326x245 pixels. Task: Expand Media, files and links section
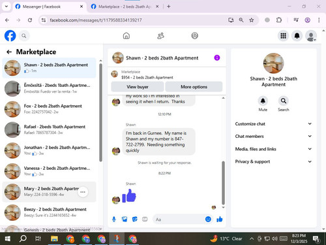[x=273, y=149]
